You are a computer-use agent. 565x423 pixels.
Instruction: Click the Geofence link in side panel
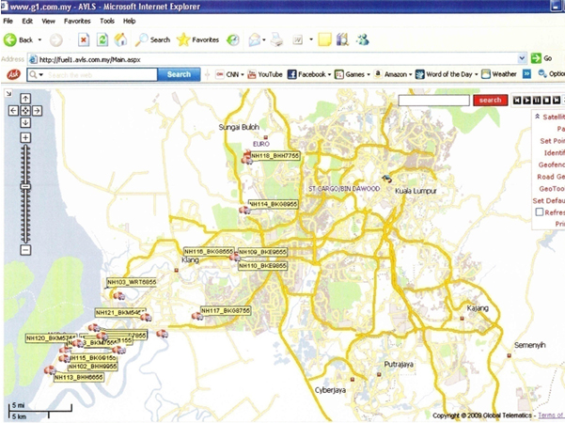point(551,164)
